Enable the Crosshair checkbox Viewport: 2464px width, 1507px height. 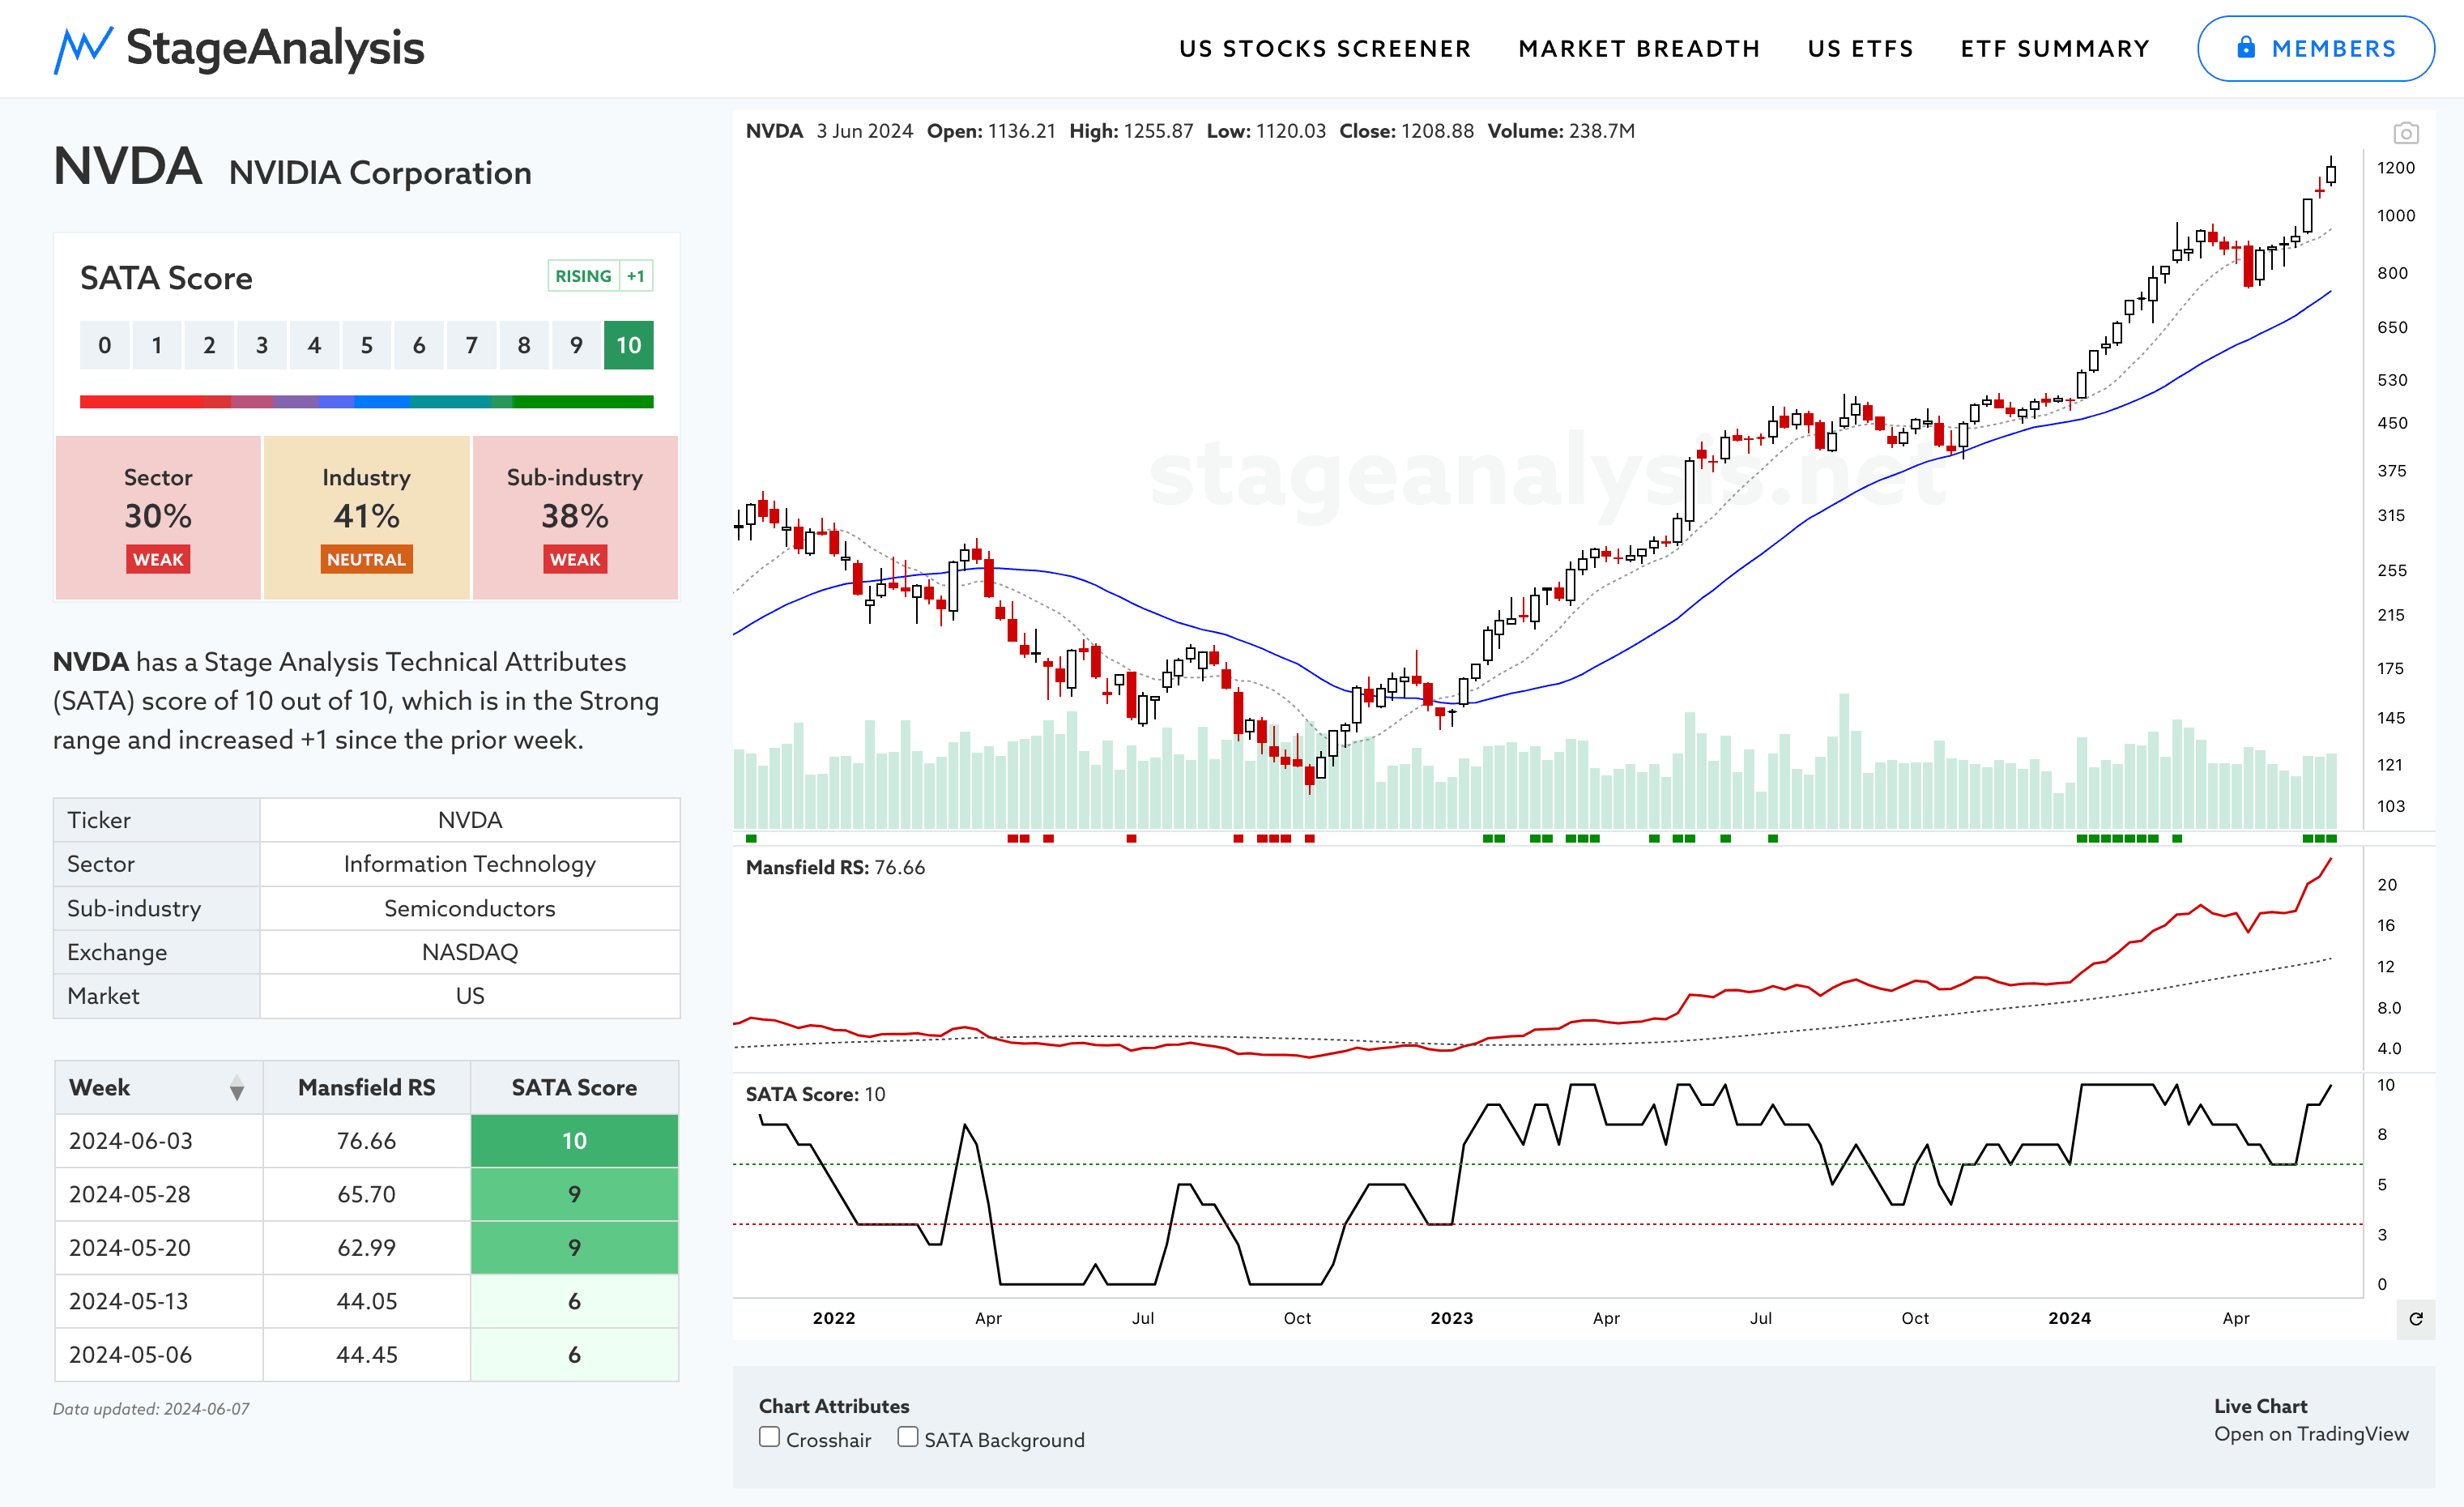[769, 1437]
